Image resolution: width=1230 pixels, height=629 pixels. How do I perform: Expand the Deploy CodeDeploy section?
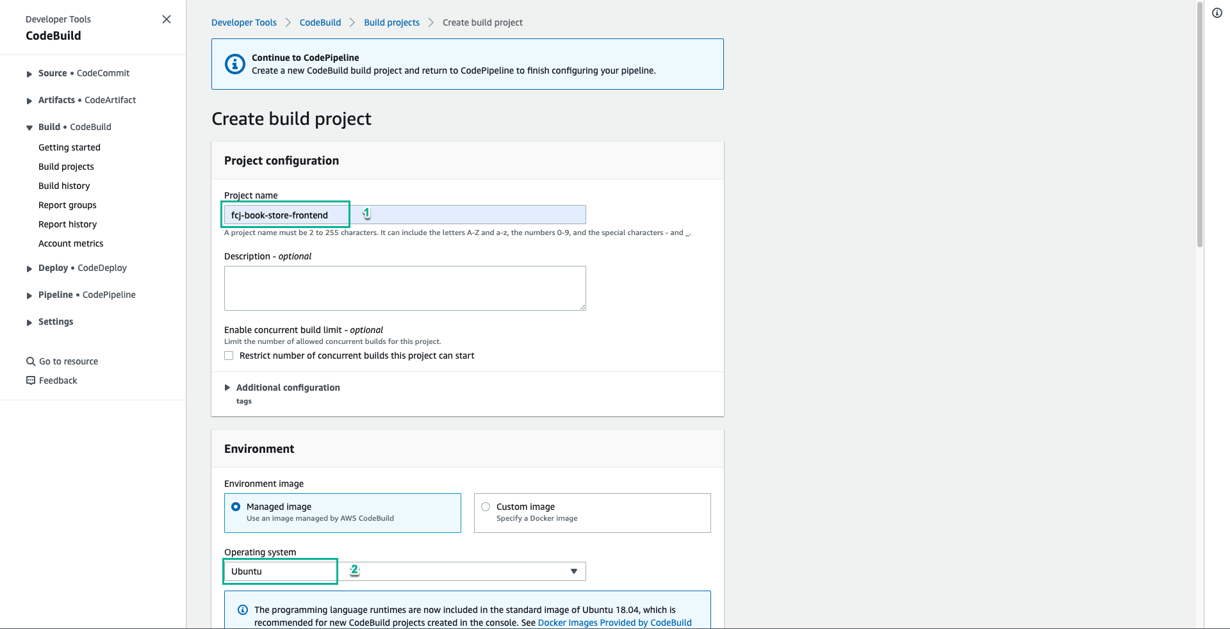click(29, 269)
